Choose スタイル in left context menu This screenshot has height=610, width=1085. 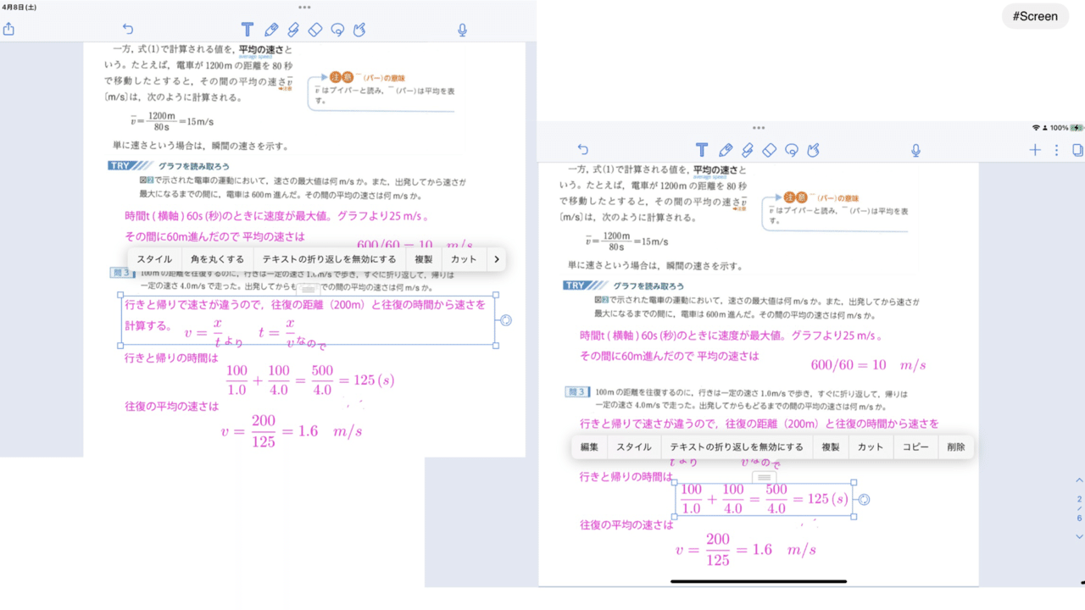tap(154, 259)
